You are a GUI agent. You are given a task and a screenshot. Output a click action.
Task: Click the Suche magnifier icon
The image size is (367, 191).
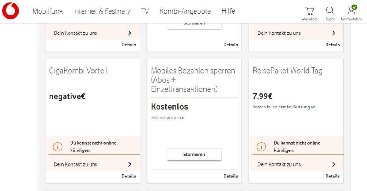330,11
